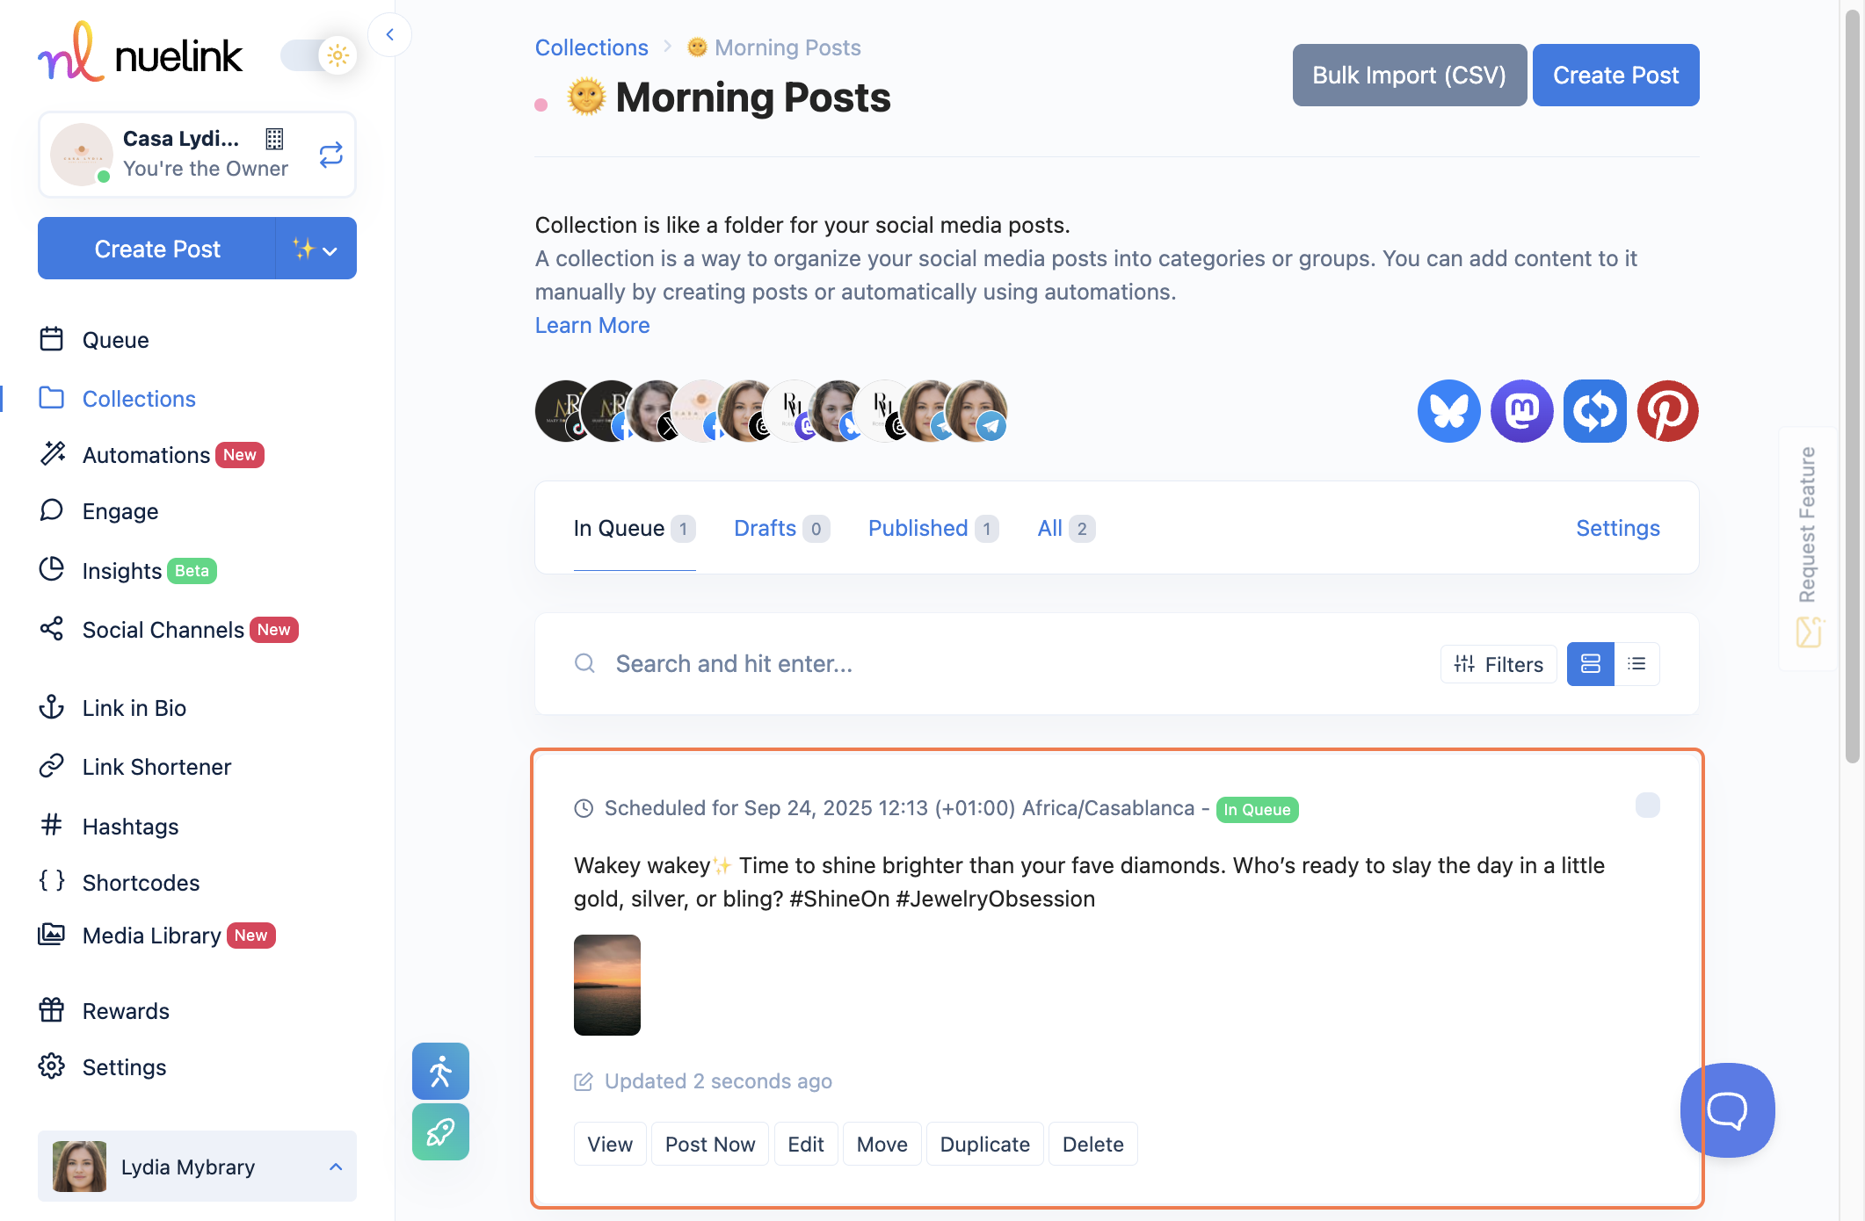Select the scheduled post checkbox
The width and height of the screenshot is (1865, 1221).
[1647, 806]
